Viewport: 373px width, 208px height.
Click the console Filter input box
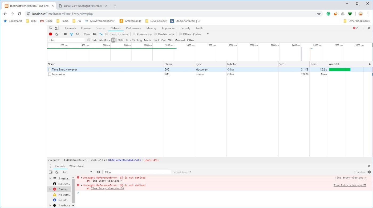[x=137, y=172]
